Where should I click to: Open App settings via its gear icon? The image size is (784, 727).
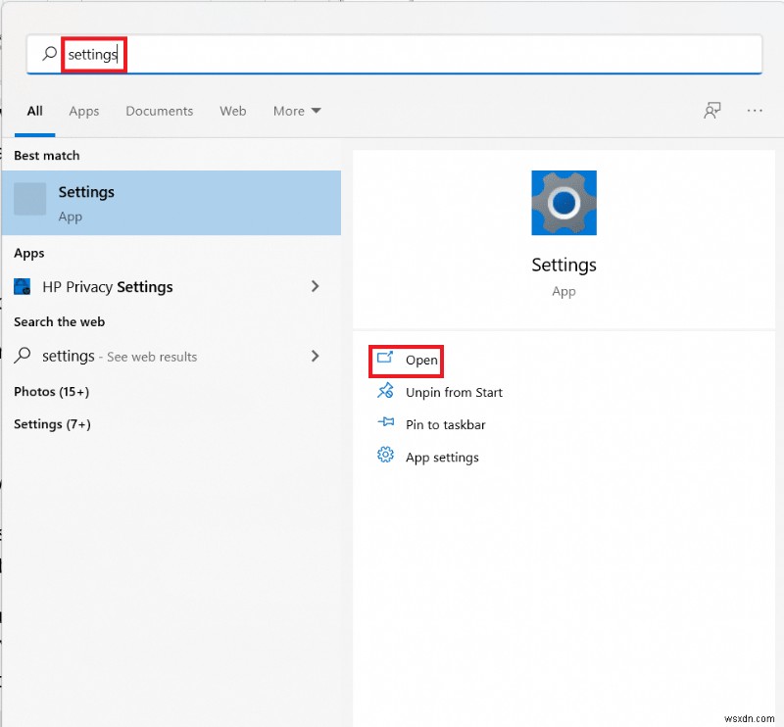tap(386, 457)
